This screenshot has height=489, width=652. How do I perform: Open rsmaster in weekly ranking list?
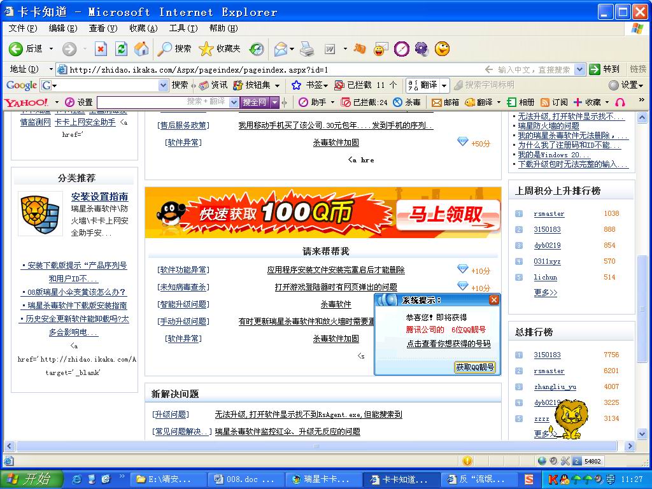click(x=549, y=214)
